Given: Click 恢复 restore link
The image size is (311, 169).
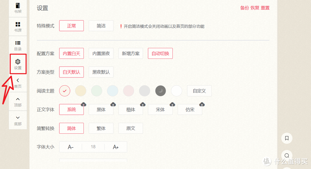Looking at the screenshot, I should (x=255, y=8).
